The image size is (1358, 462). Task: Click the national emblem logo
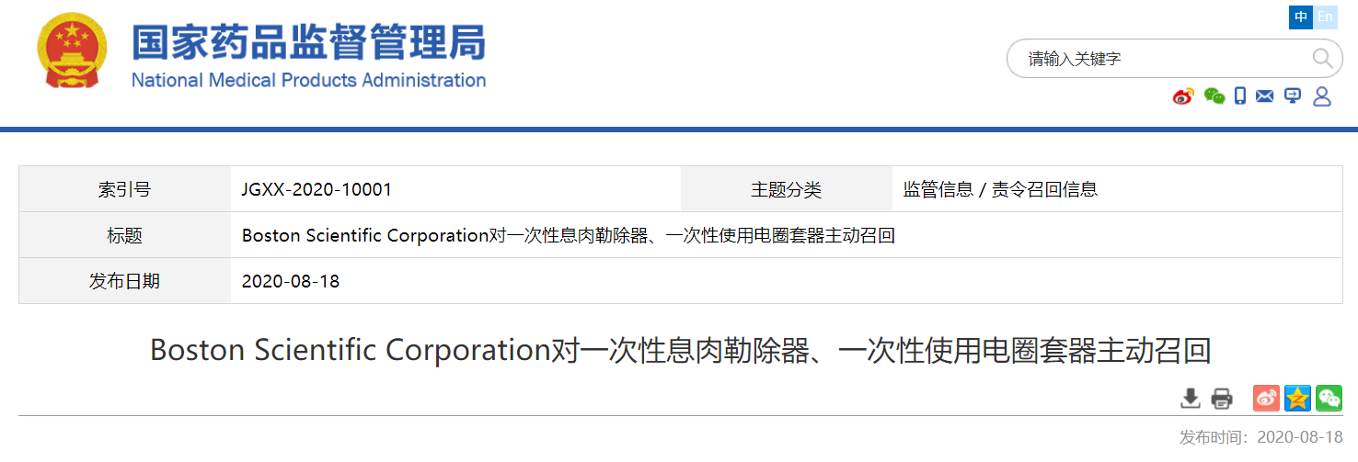72,51
